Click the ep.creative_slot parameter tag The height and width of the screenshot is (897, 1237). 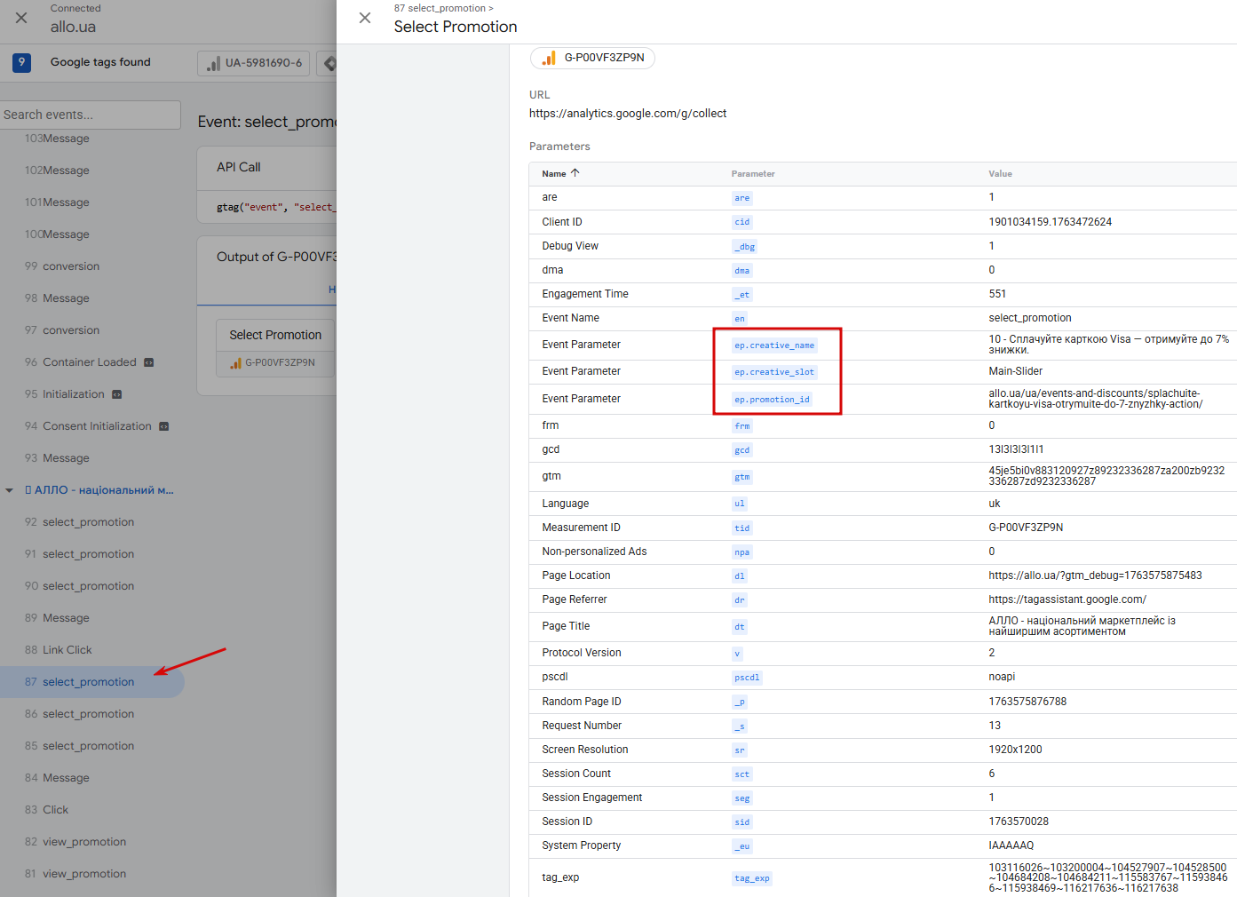click(774, 372)
